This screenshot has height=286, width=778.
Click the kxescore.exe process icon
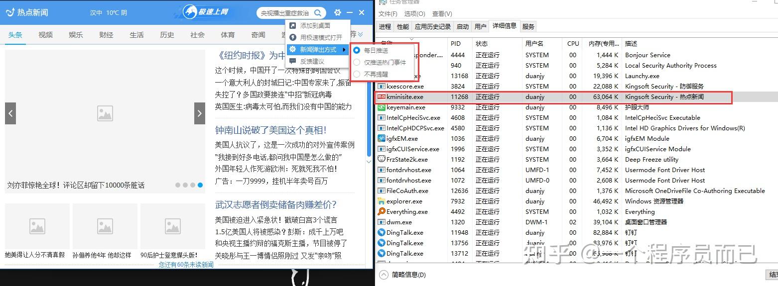(382, 86)
